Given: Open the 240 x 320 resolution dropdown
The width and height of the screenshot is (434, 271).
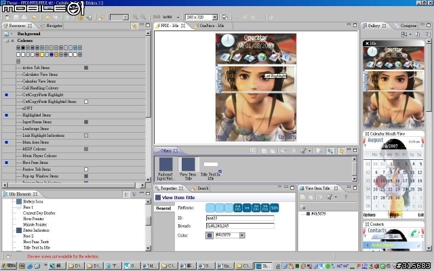Looking at the screenshot, I should (215, 18).
